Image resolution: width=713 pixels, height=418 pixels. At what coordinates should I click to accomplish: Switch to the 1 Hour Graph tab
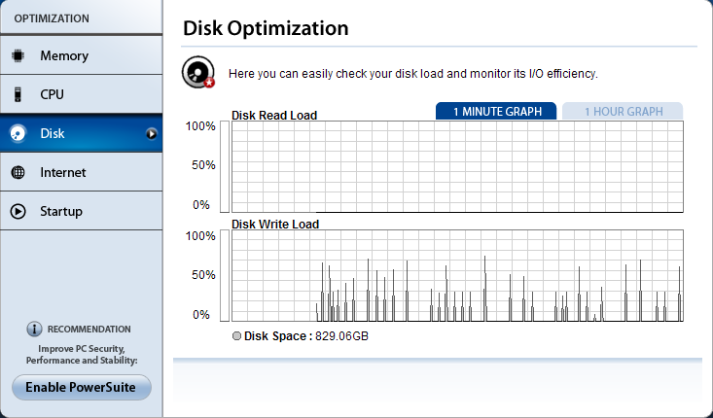(x=623, y=111)
